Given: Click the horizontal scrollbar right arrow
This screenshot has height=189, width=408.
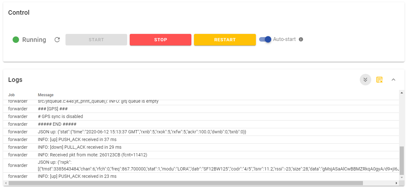Looking at the screenshot, I should (396, 183).
